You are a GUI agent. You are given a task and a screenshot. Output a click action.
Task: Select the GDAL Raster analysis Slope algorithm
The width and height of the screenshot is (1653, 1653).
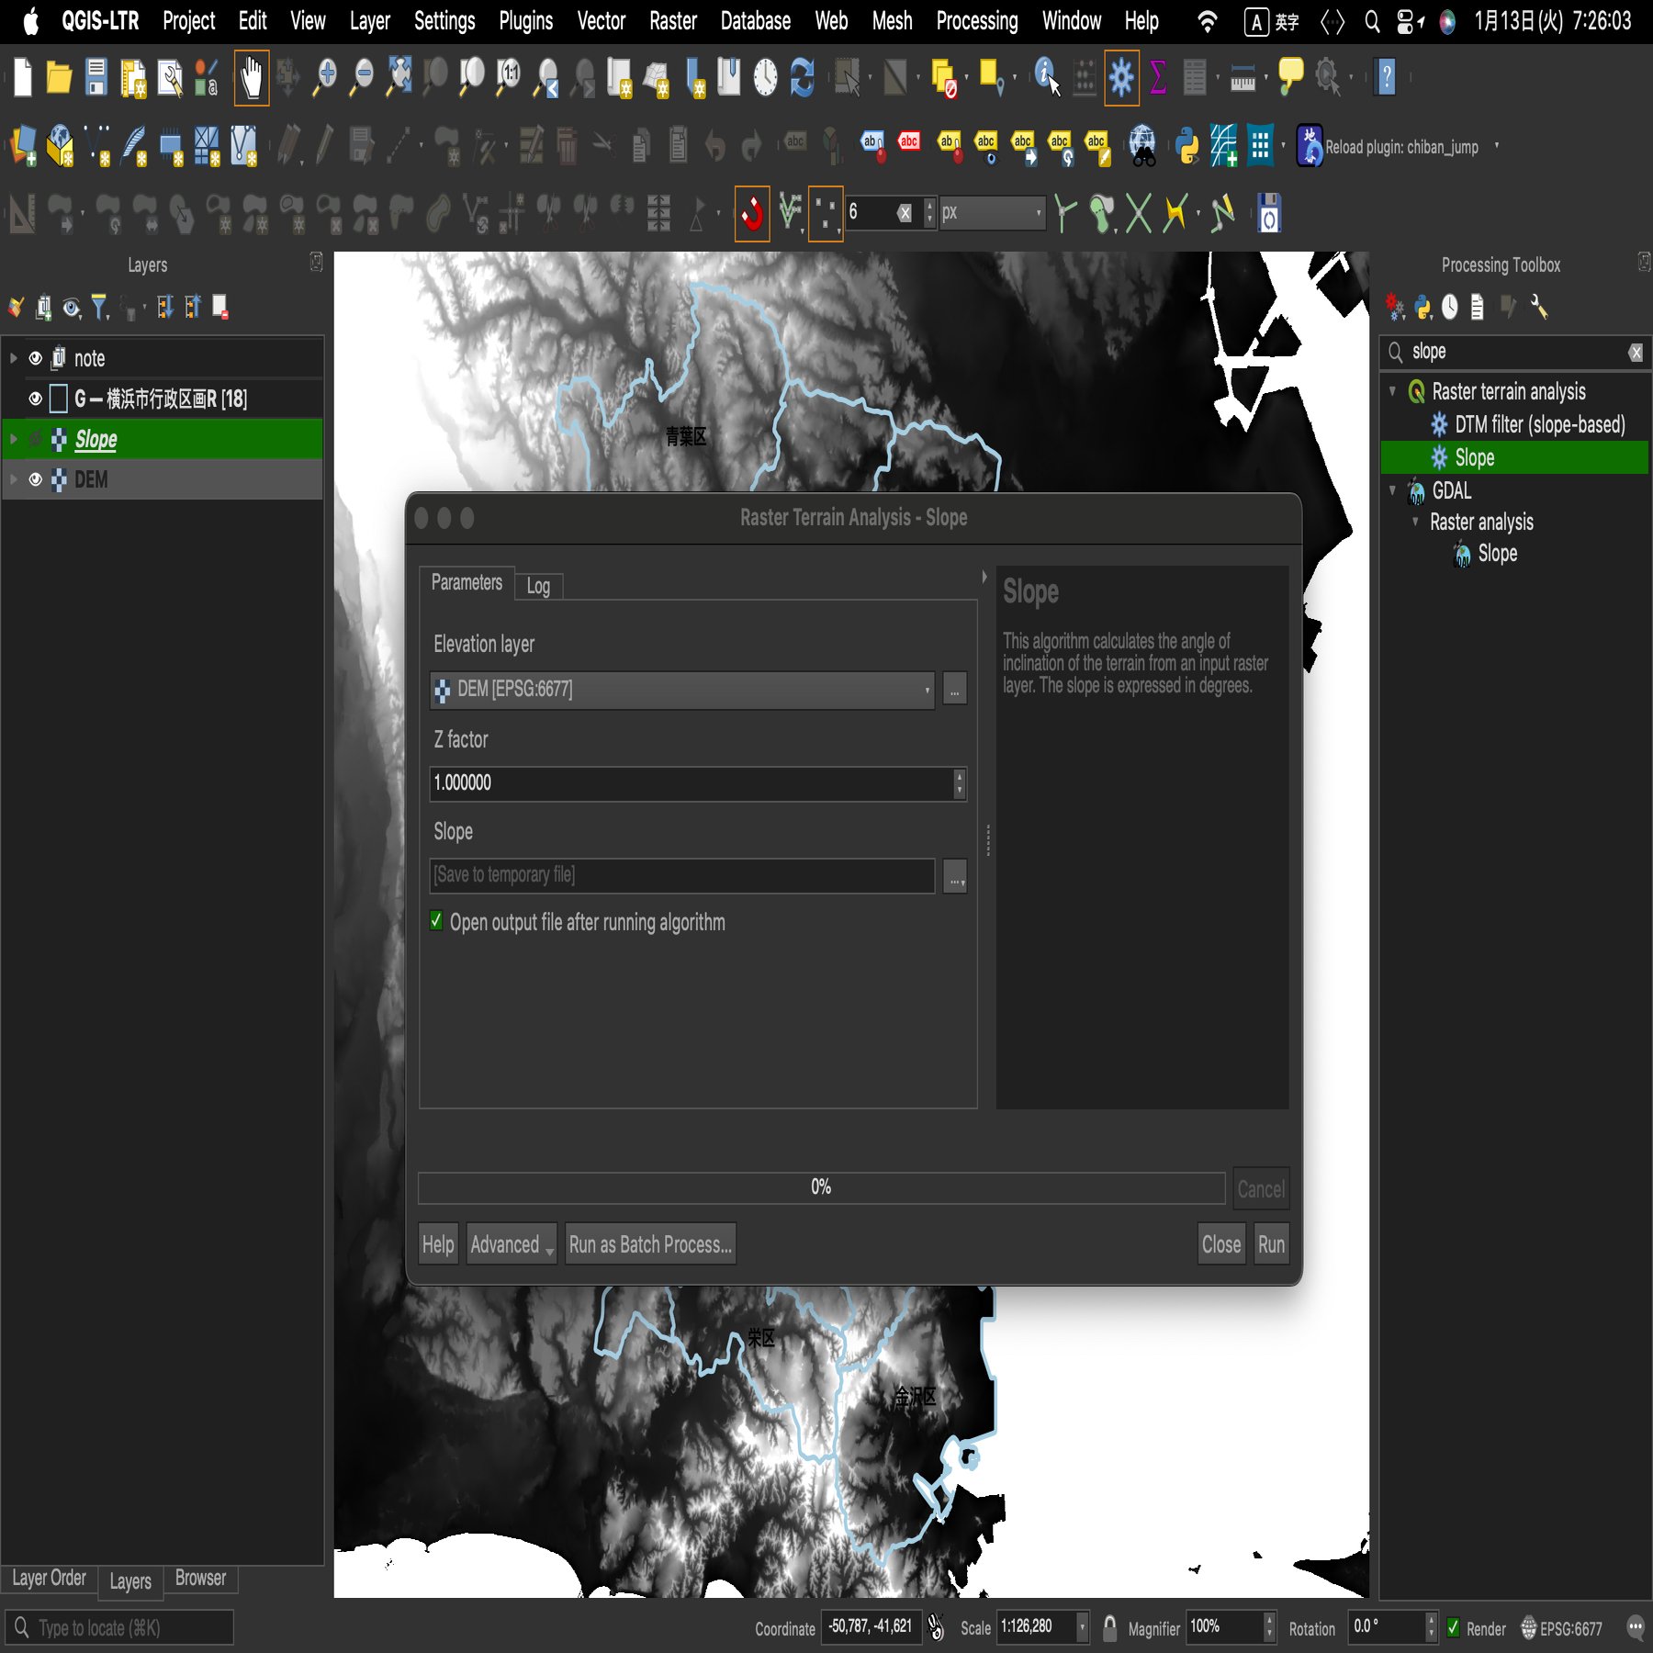1497,554
